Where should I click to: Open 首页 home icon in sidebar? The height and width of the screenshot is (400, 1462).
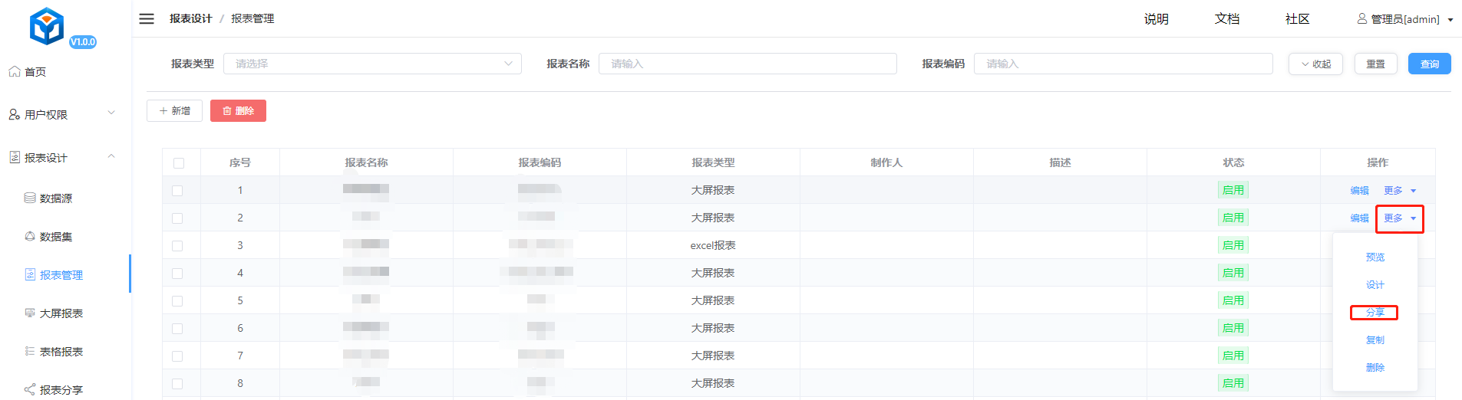click(x=15, y=71)
